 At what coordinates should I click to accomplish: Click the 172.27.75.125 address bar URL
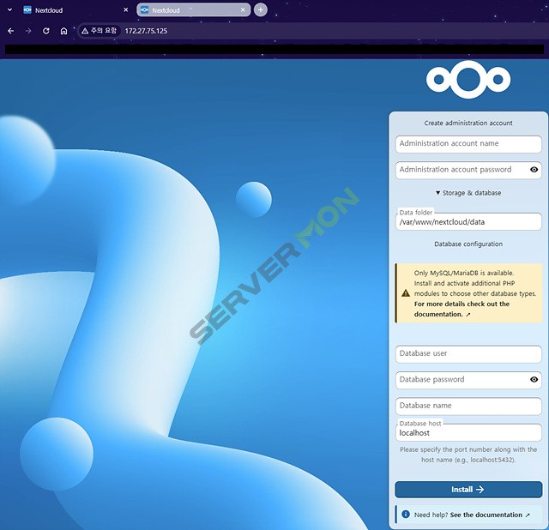[146, 31]
